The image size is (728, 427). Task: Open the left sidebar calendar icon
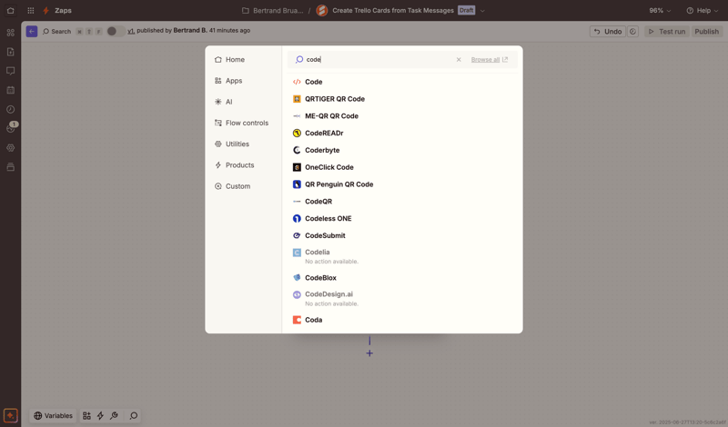point(10,90)
